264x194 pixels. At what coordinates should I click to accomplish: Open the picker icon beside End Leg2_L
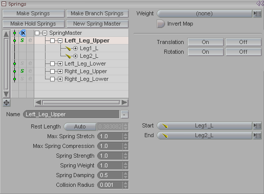(x=257, y=136)
